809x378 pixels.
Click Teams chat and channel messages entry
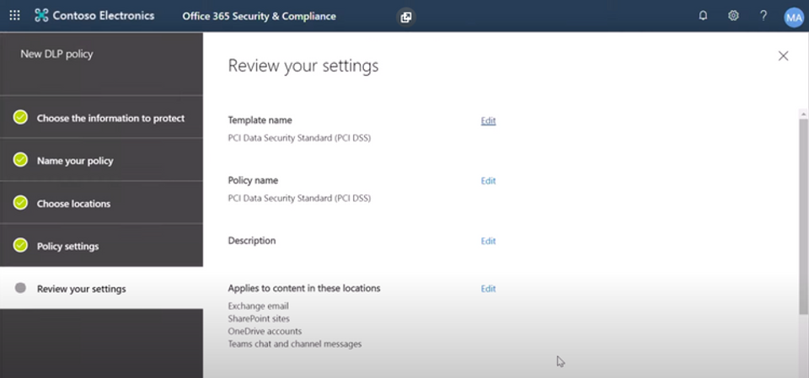click(x=295, y=344)
